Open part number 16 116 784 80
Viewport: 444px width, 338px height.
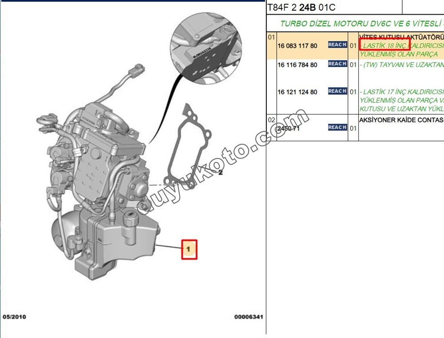point(297,65)
